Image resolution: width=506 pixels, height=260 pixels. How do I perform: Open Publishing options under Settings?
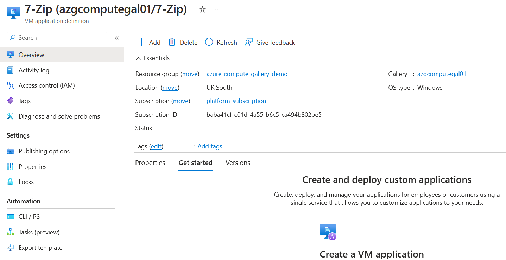coord(44,151)
